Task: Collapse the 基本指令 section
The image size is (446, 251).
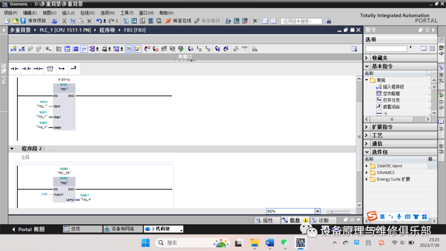Action: [x=367, y=66]
